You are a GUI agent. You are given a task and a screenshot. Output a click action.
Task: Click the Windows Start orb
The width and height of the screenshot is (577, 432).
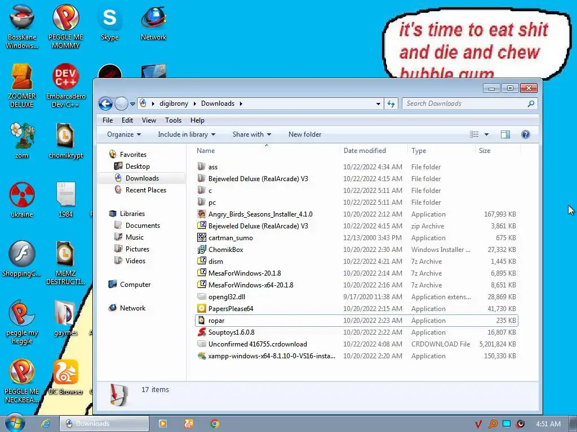click(x=15, y=423)
